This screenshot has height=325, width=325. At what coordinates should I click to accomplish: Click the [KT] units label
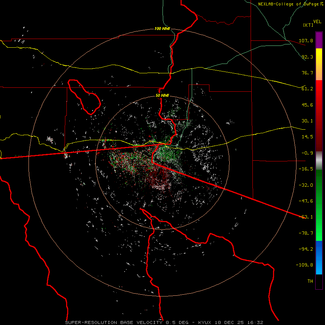(x=308, y=25)
